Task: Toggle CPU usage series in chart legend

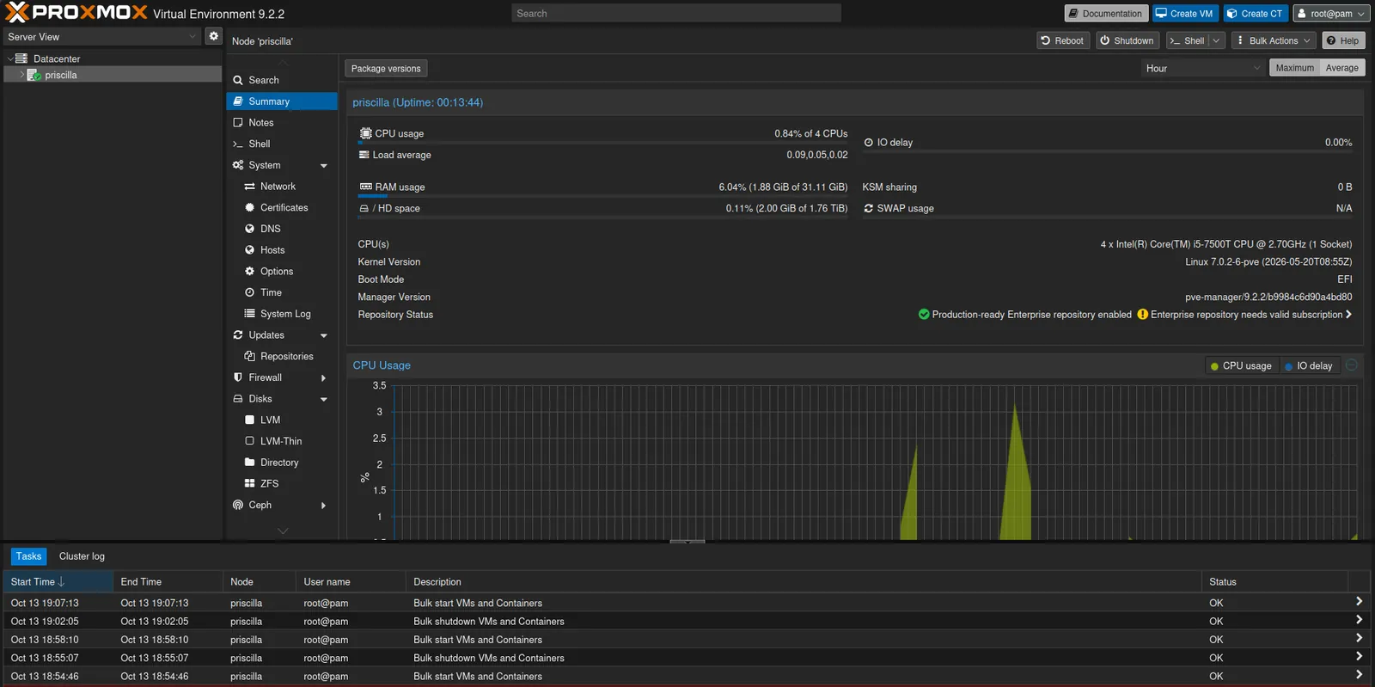Action: (1241, 366)
